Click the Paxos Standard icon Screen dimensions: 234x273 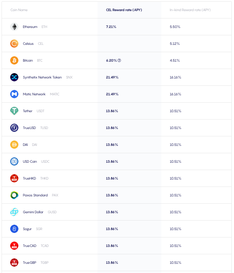(x=14, y=195)
